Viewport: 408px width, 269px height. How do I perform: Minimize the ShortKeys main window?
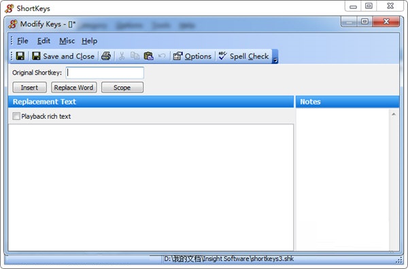pyautogui.click(x=353, y=6)
